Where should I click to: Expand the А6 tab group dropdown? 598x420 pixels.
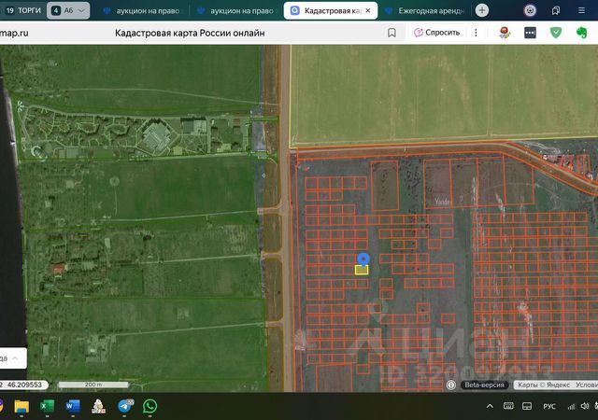tap(81, 10)
